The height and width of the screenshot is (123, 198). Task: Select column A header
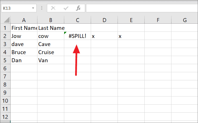tap(24, 20)
